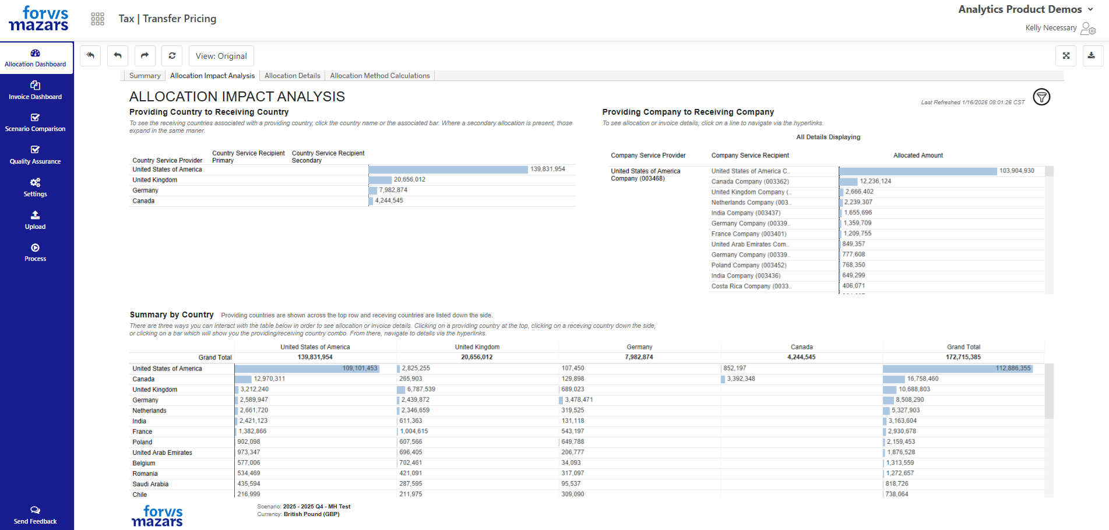Click the 139,831,954 provider country bar

448,169
